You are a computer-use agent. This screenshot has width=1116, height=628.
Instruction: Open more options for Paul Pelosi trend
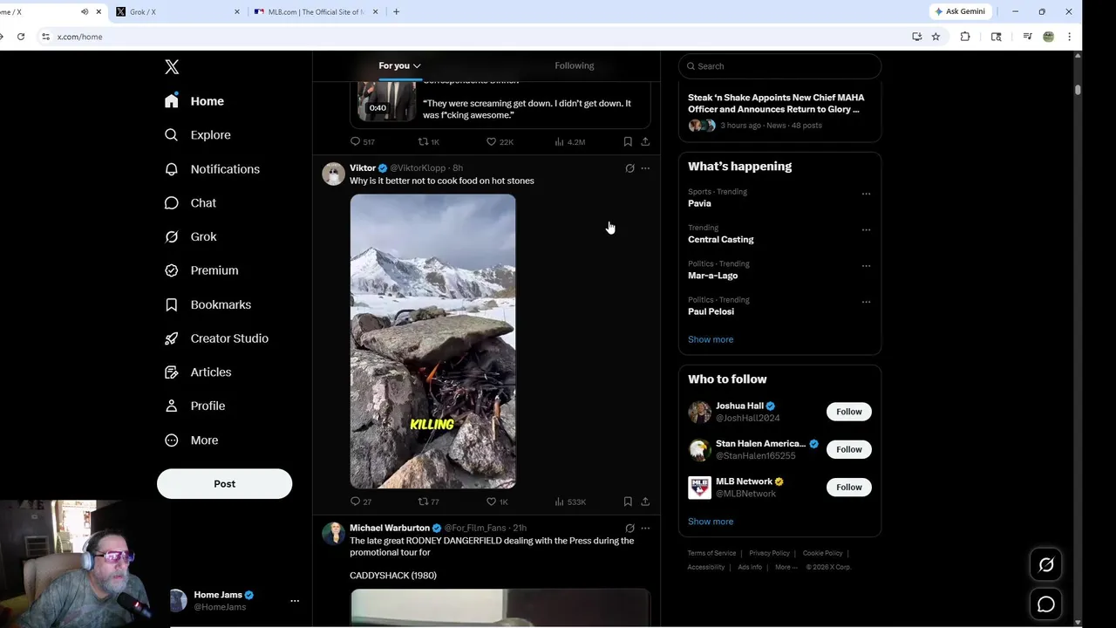[x=866, y=302]
